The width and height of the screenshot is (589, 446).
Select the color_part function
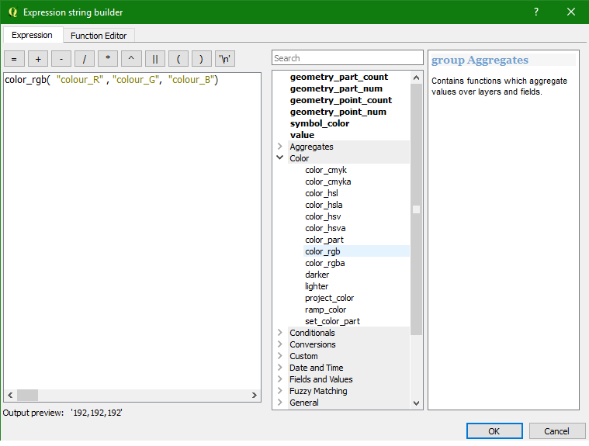point(324,240)
